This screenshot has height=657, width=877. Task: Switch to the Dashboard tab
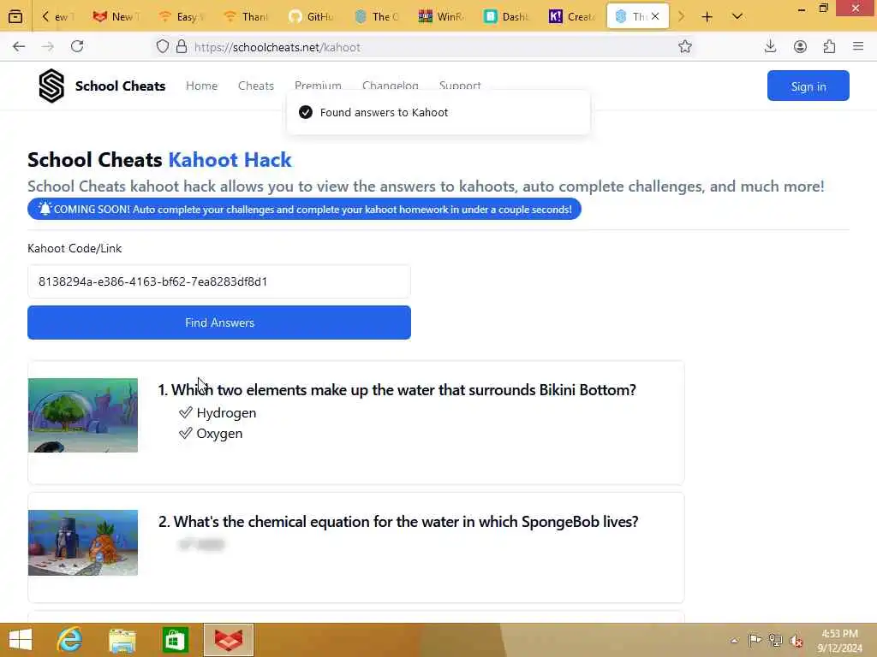pos(506,17)
